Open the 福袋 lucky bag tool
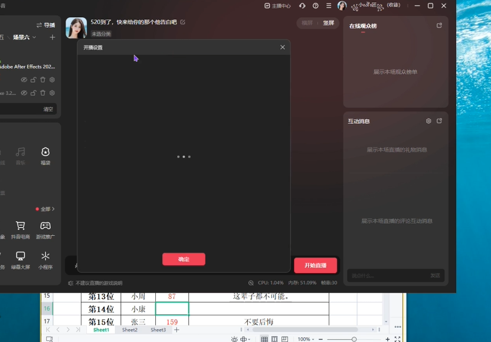Image resolution: width=491 pixels, height=342 pixels. tap(45, 155)
